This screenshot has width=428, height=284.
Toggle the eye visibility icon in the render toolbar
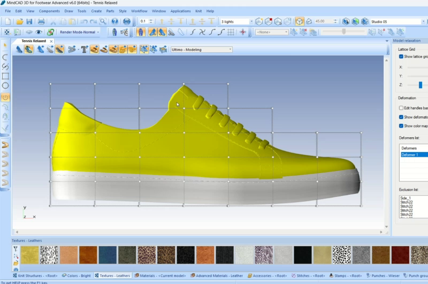click(x=39, y=32)
